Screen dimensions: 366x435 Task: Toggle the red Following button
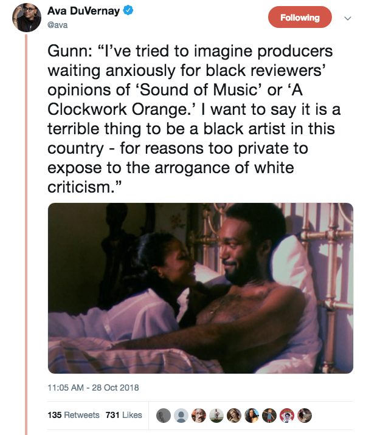coord(300,18)
